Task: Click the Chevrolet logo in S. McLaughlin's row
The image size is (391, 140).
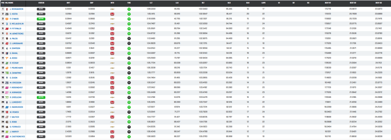Action: [113, 24]
